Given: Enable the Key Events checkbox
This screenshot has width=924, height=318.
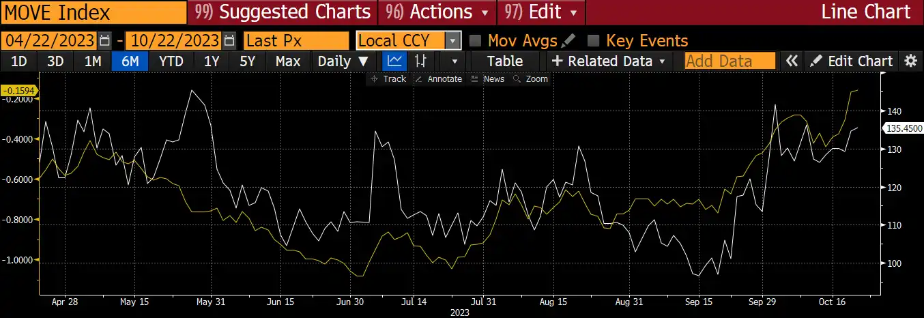Looking at the screenshot, I should click(x=594, y=40).
